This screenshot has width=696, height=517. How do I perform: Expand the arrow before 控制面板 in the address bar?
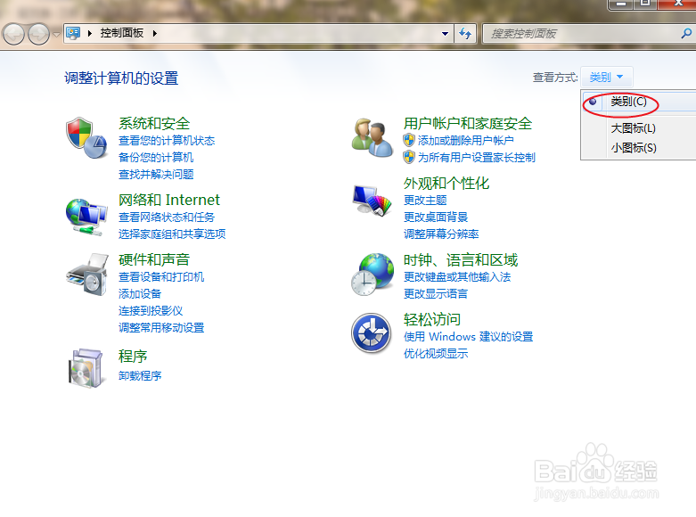pyautogui.click(x=90, y=33)
